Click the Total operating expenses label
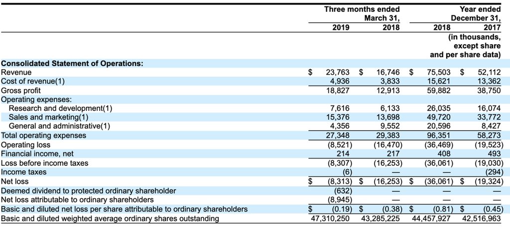Screen dimensions: 510x227 point(43,135)
